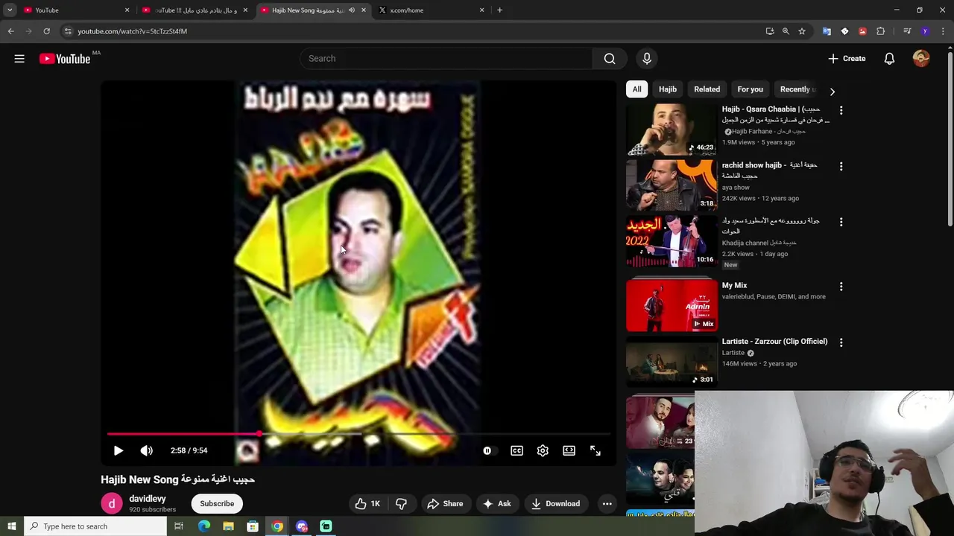This screenshot has height=536, width=954.
Task: Go to YouTube home via logo
Action: tap(65, 59)
